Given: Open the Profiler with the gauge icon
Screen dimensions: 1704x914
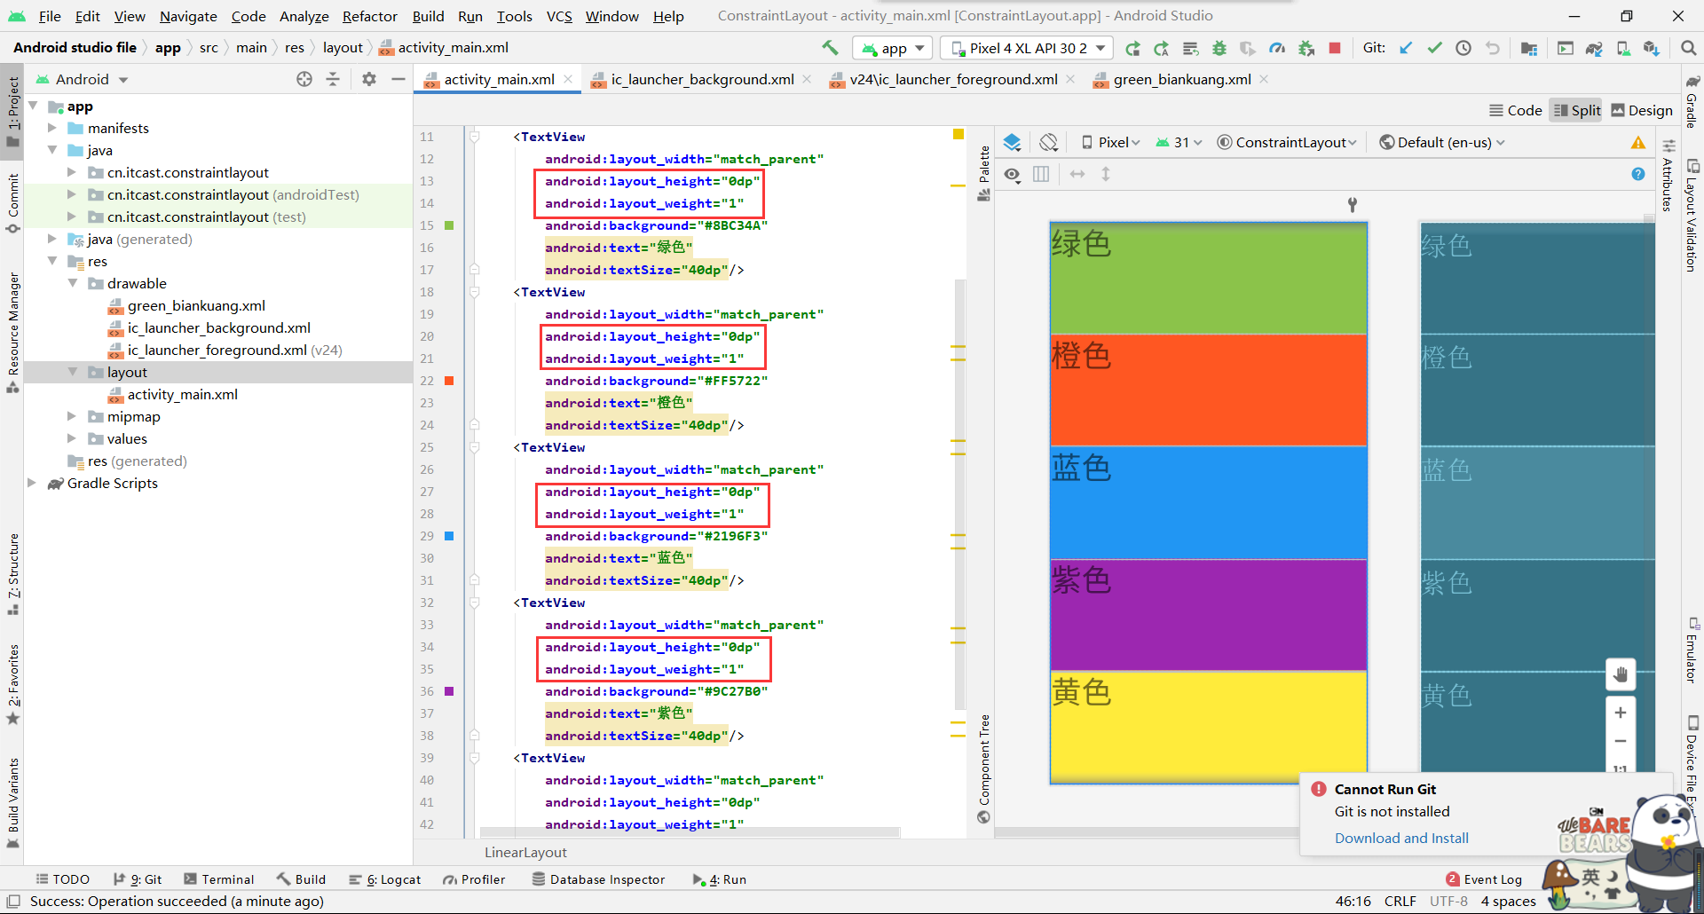Looking at the screenshot, I should pos(1278,48).
